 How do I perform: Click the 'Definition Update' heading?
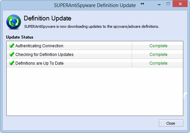point(48,18)
